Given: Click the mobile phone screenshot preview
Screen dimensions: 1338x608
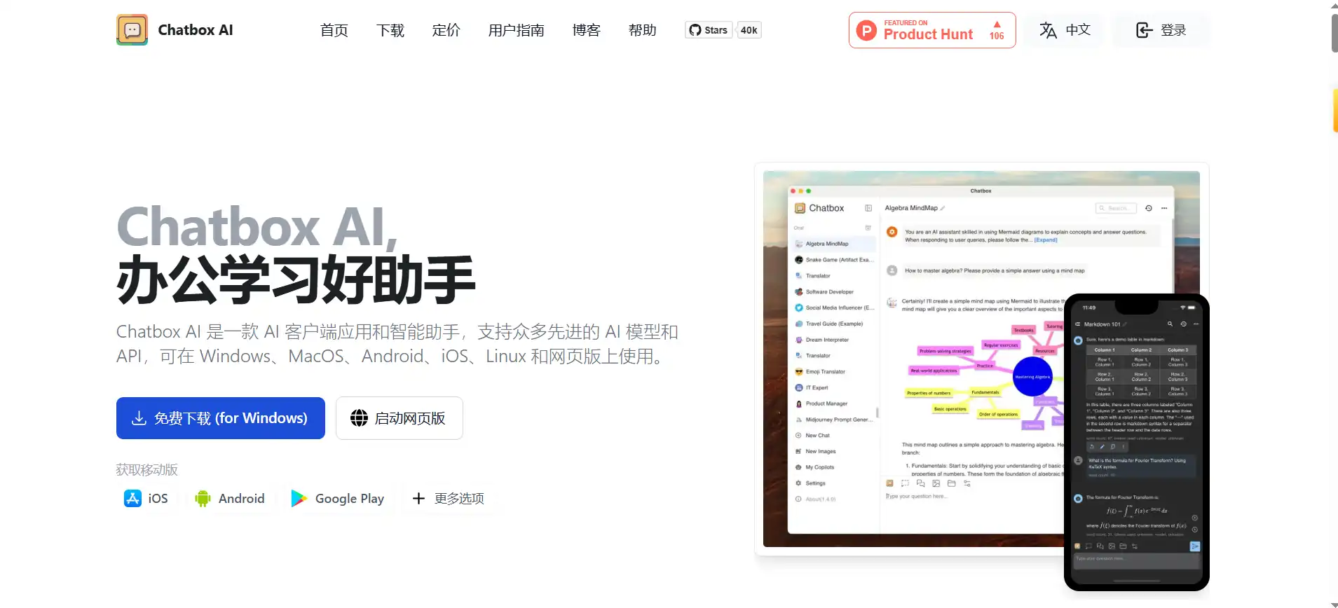Looking at the screenshot, I should pyautogui.click(x=1137, y=442).
